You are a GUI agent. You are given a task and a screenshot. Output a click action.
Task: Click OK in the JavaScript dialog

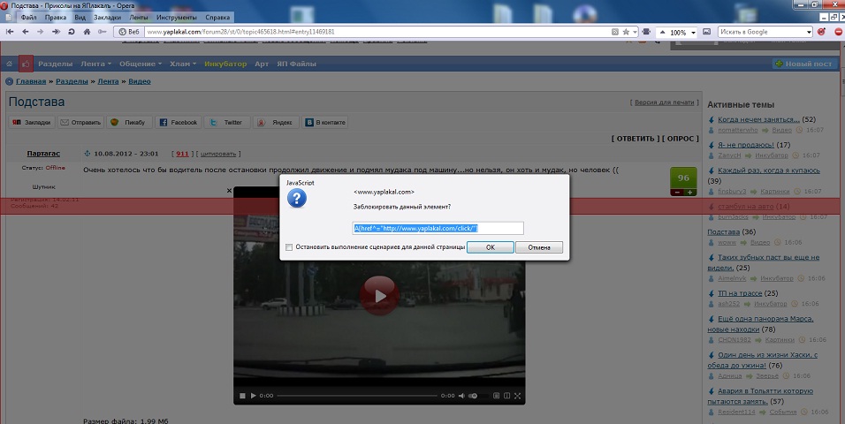tap(490, 247)
